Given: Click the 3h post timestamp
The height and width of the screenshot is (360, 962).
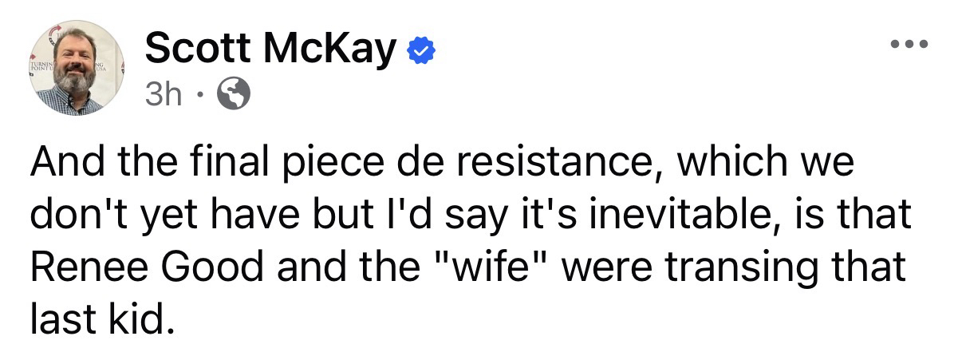Looking at the screenshot, I should click(163, 96).
